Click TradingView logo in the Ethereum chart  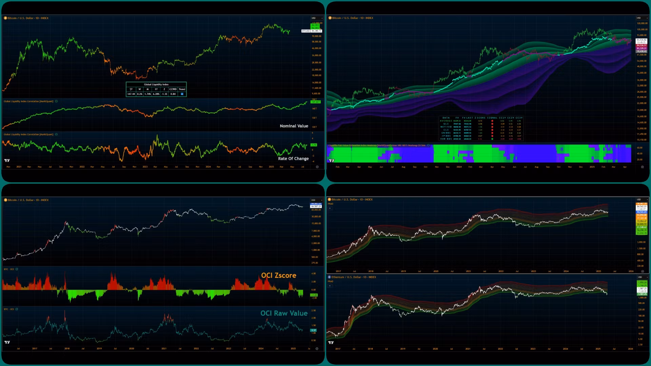click(x=331, y=343)
